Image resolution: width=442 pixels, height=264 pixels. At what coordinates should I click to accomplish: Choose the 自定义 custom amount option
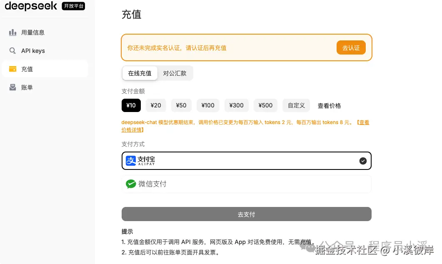[296, 105]
